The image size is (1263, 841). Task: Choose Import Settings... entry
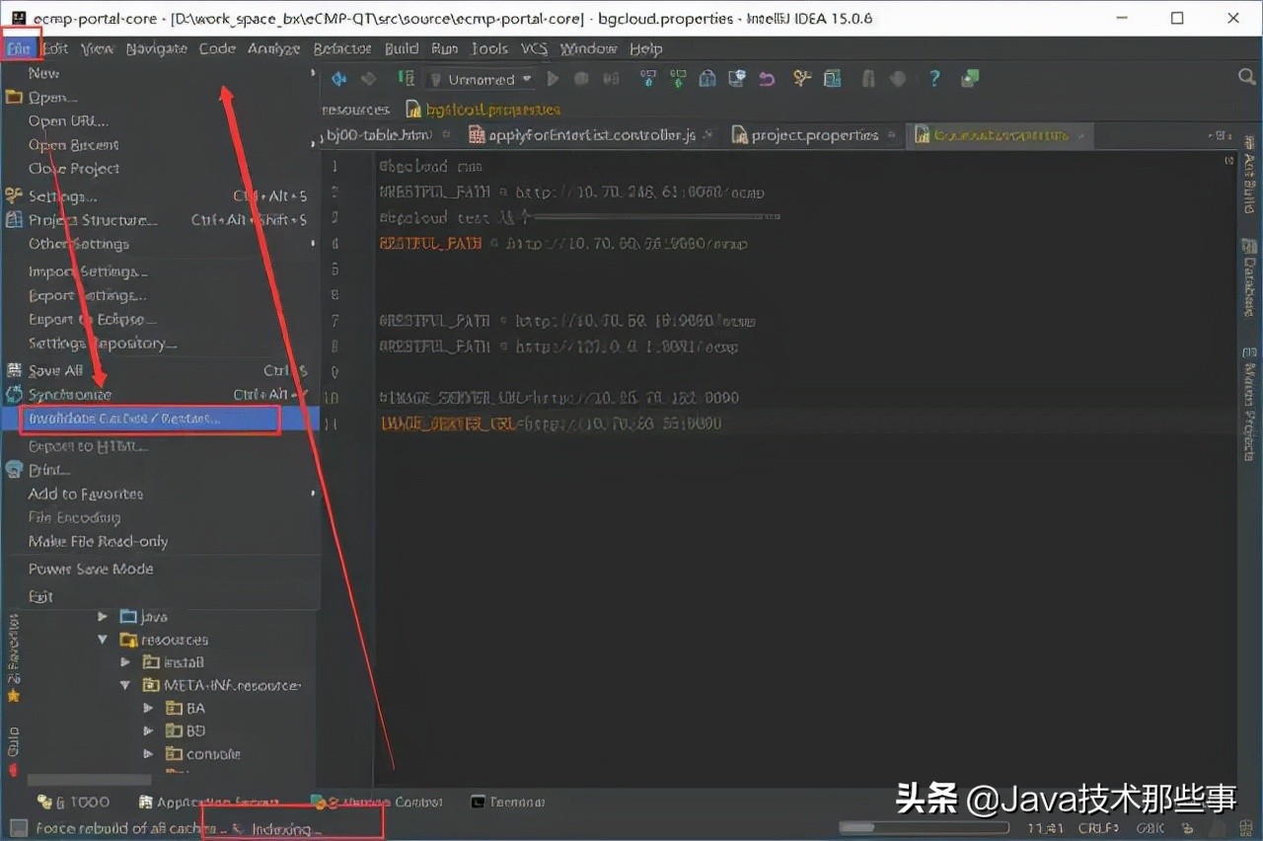pyautogui.click(x=160, y=270)
